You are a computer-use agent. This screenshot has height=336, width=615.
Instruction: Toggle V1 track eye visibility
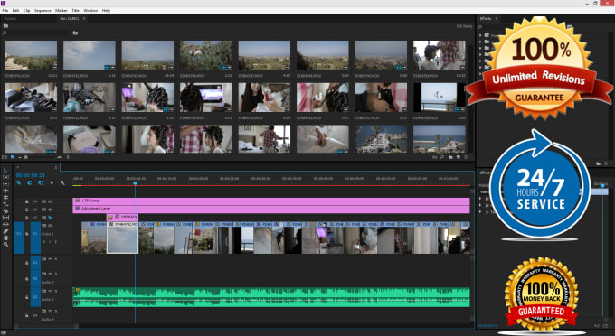click(x=50, y=226)
